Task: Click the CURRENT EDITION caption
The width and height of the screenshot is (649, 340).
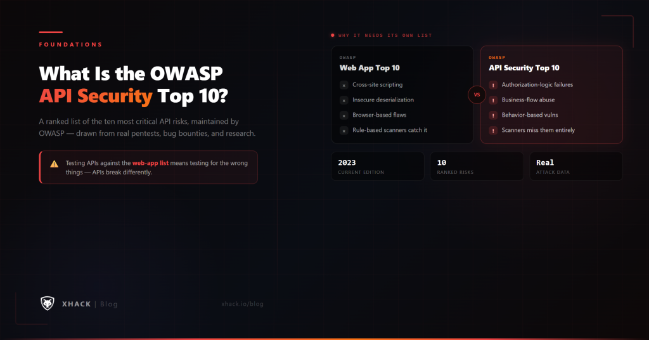Action: point(361,173)
